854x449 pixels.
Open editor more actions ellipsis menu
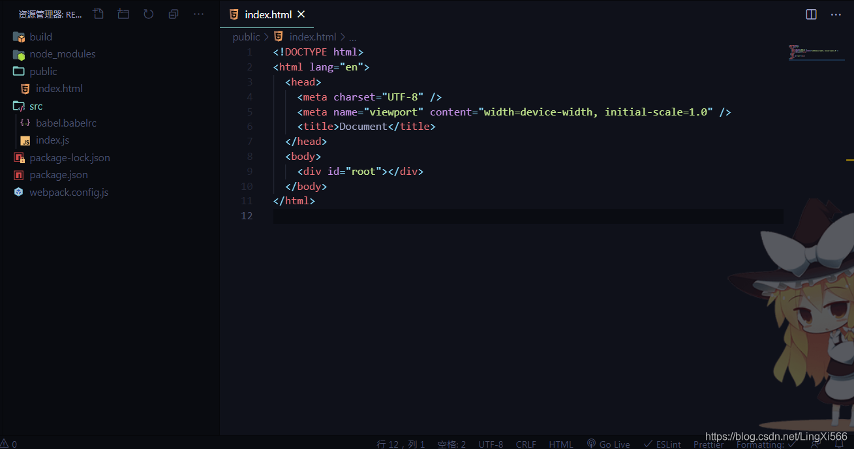pyautogui.click(x=836, y=14)
